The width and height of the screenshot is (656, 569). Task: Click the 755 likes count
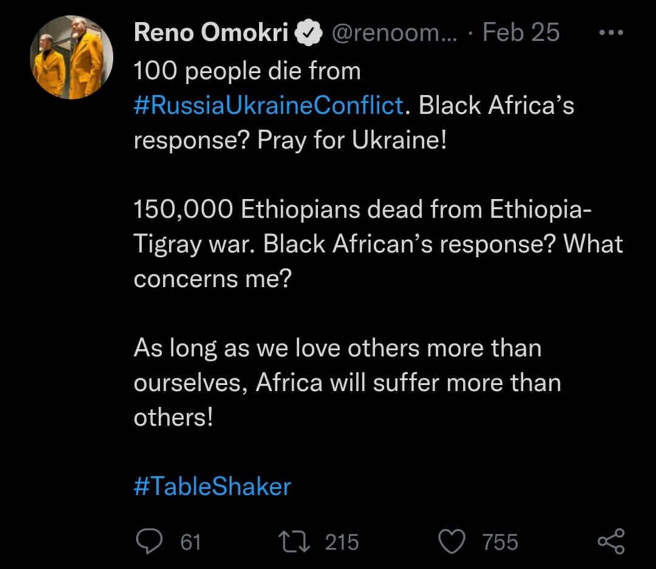[501, 542]
